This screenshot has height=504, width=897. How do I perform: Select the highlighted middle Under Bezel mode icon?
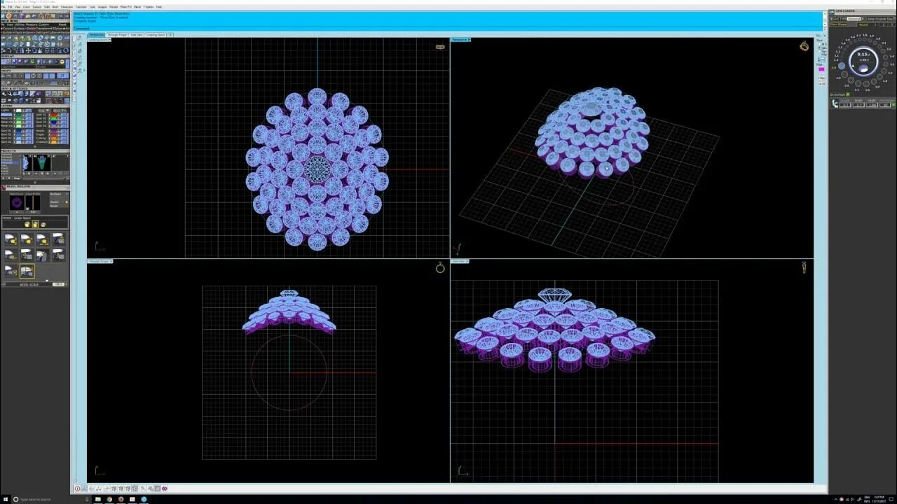pyautogui.click(x=36, y=224)
